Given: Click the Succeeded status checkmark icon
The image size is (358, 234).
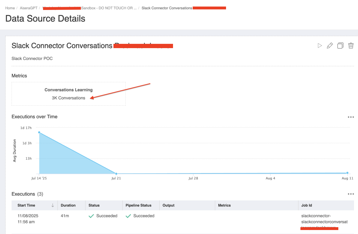Looking at the screenshot, I should coord(91,216).
